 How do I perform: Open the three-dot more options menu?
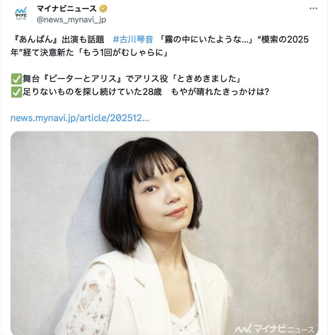(x=313, y=9)
